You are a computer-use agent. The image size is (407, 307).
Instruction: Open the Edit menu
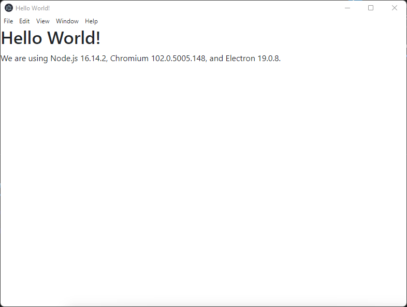click(x=24, y=21)
